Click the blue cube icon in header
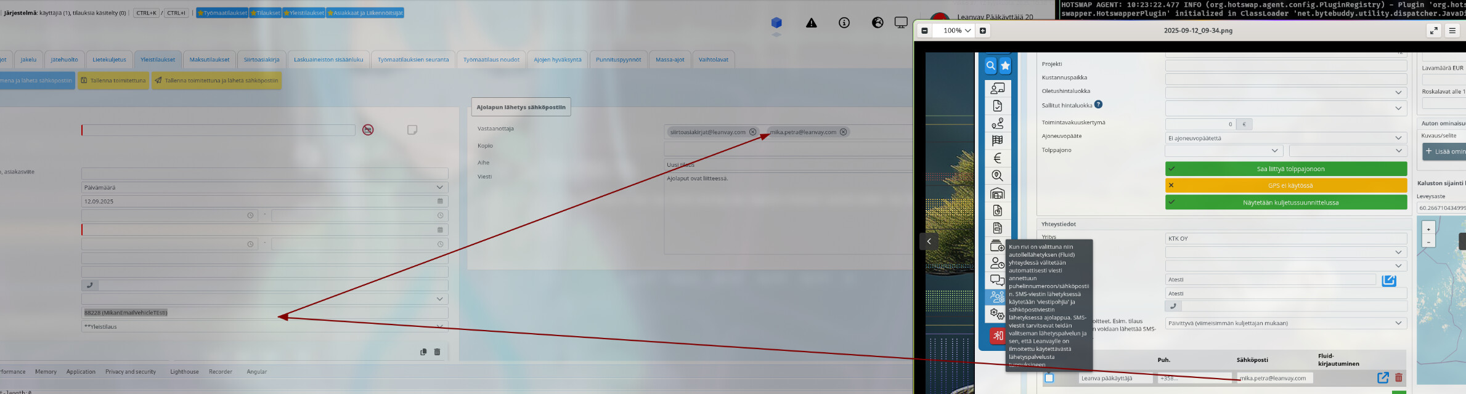The width and height of the screenshot is (1466, 394). click(x=776, y=23)
